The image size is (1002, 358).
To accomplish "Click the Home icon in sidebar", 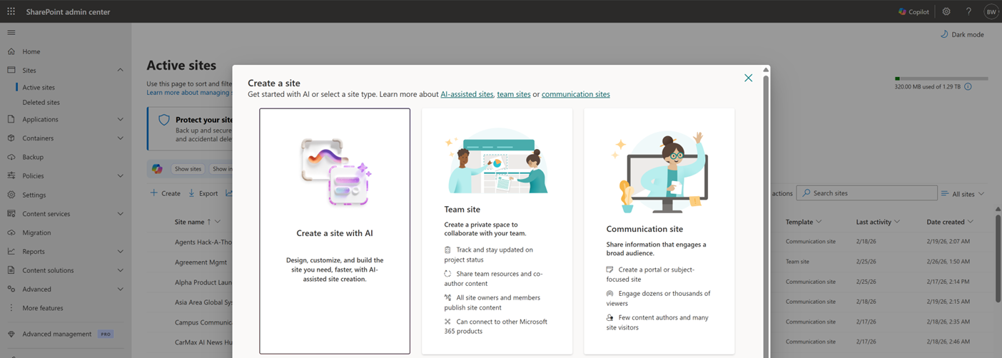I will tap(11, 51).
